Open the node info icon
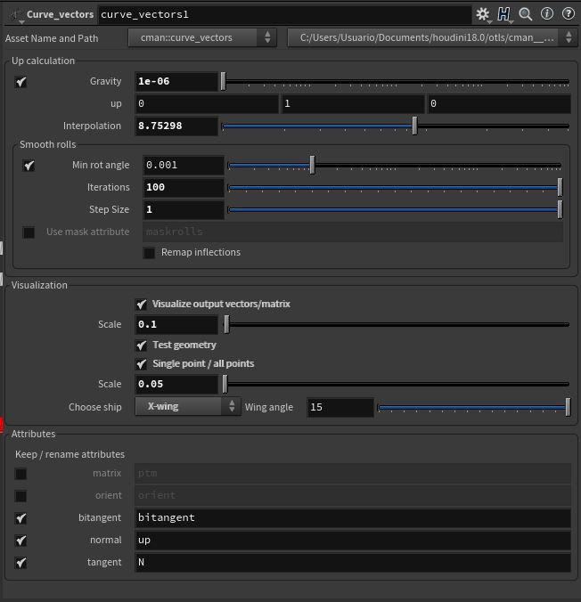581x602 pixels. [547, 14]
